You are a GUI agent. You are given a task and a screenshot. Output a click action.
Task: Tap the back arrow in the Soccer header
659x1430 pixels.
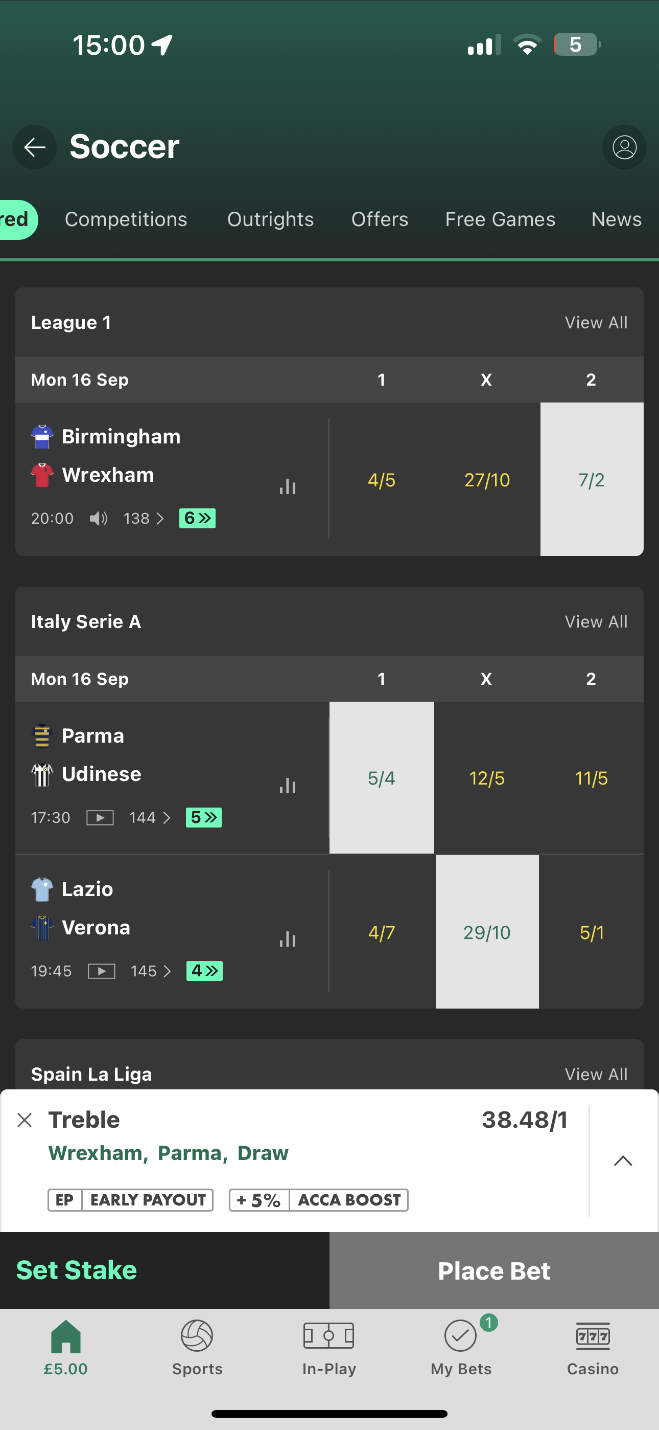click(x=34, y=147)
